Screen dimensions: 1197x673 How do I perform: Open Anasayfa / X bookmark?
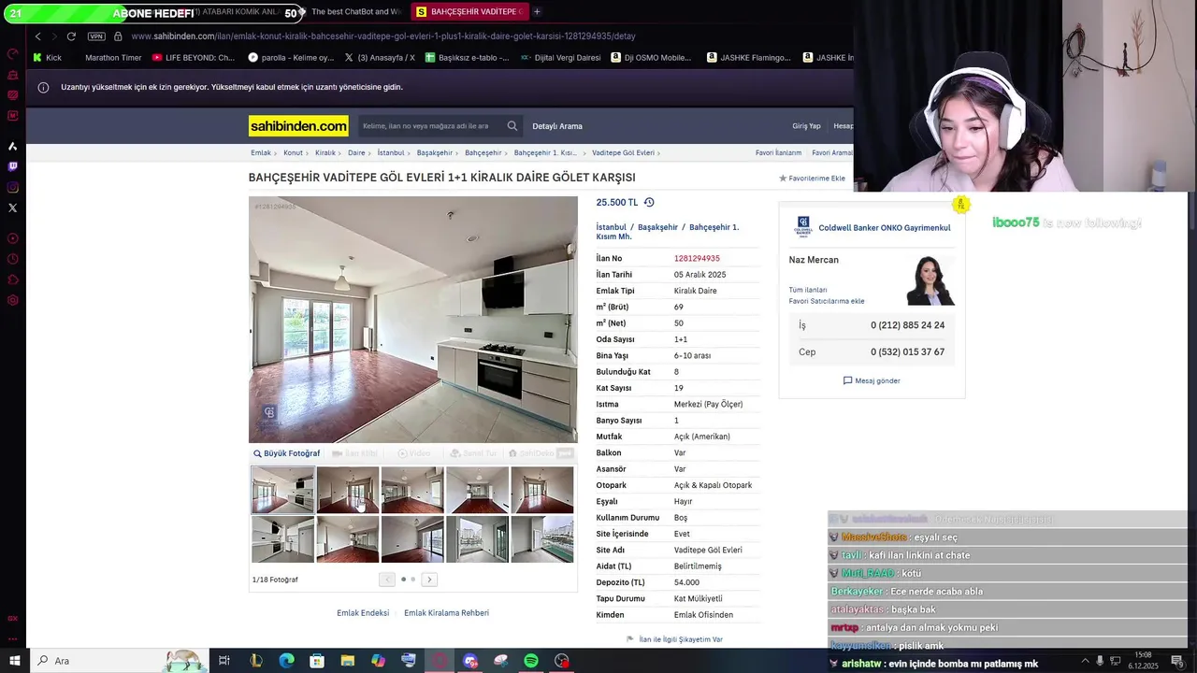[x=380, y=57]
